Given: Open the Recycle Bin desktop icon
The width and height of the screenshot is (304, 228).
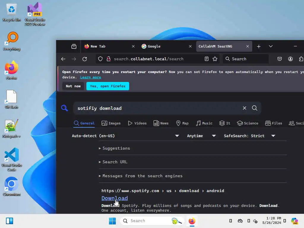Looking at the screenshot, I should click(x=12, y=12).
